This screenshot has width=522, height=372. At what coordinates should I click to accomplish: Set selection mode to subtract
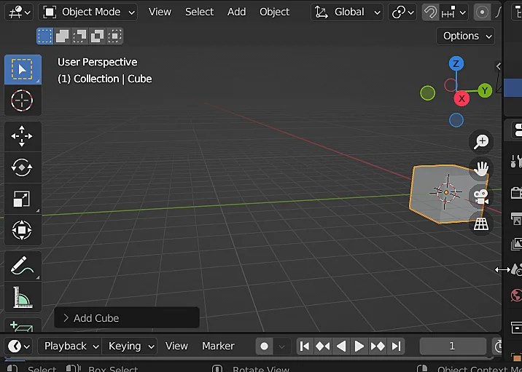pos(79,36)
